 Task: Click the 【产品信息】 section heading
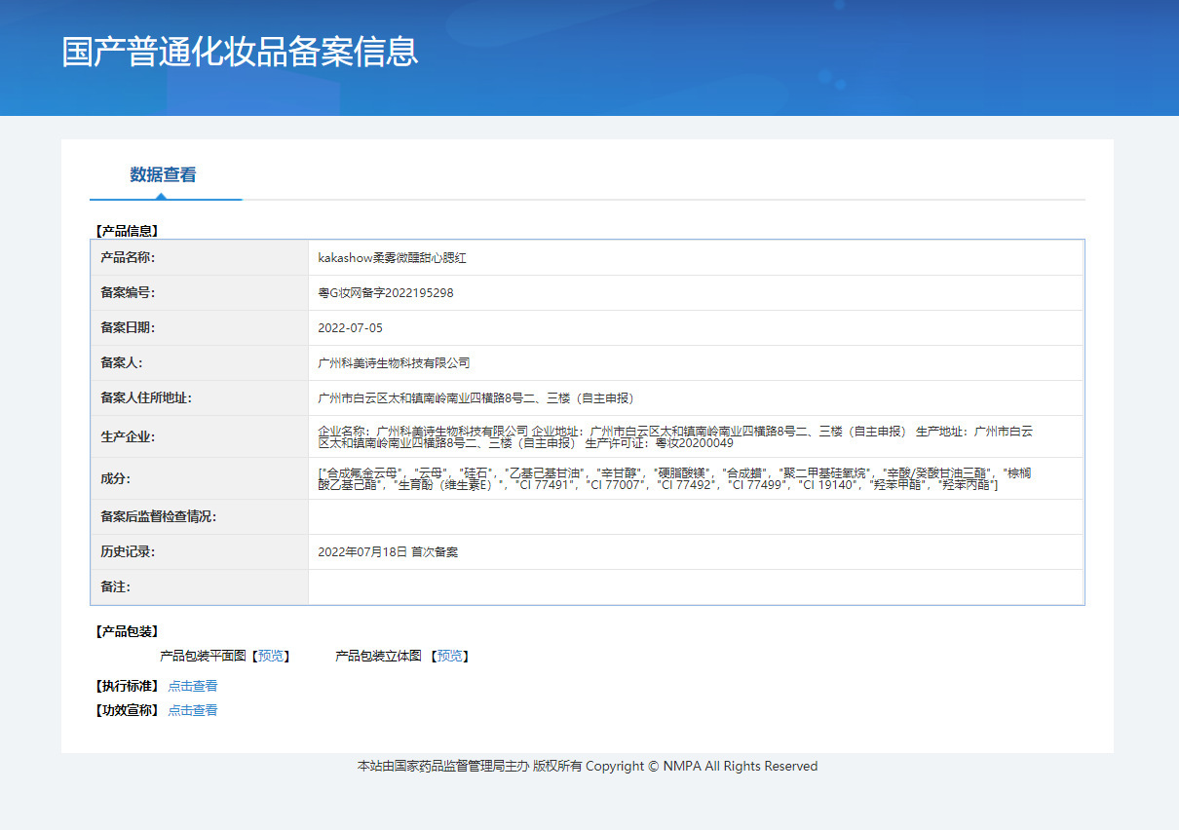tap(127, 231)
